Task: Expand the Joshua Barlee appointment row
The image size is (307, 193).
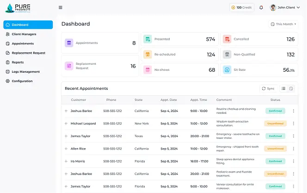Action: [x=66, y=111]
